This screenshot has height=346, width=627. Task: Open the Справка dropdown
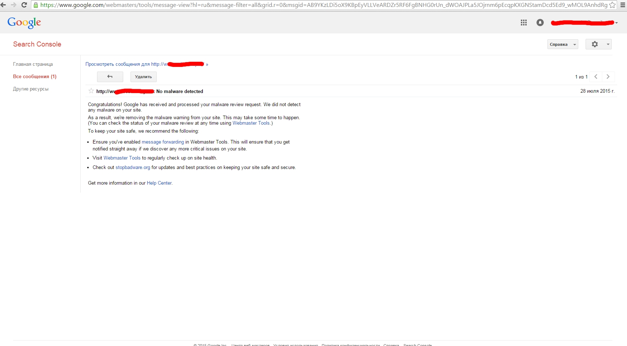[x=563, y=44]
